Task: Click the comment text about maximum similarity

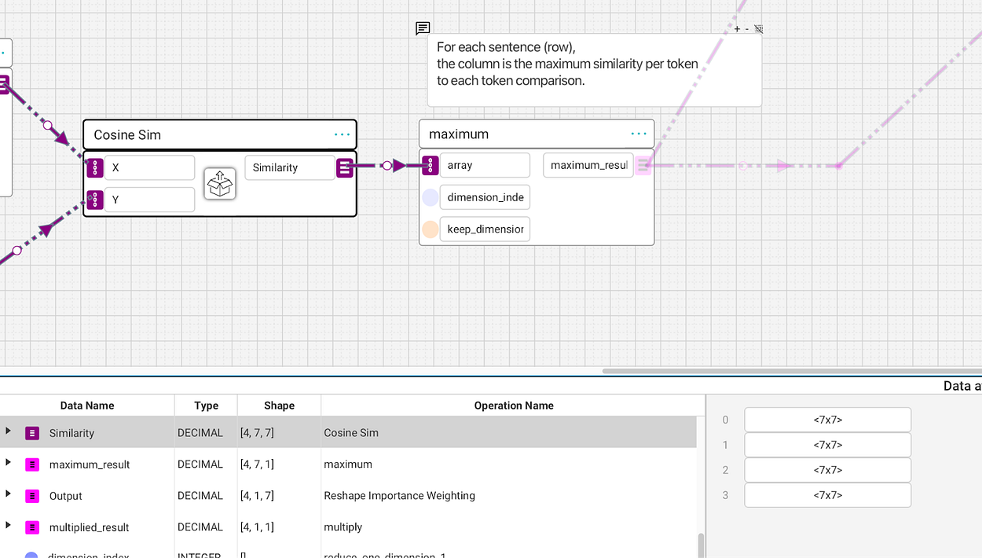Action: point(567,64)
